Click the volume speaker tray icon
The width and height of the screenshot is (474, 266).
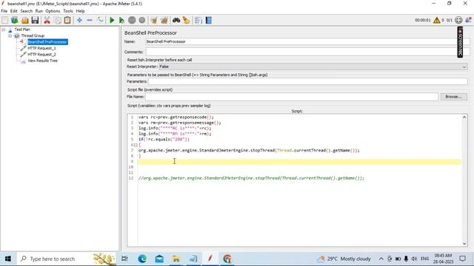tap(415, 259)
